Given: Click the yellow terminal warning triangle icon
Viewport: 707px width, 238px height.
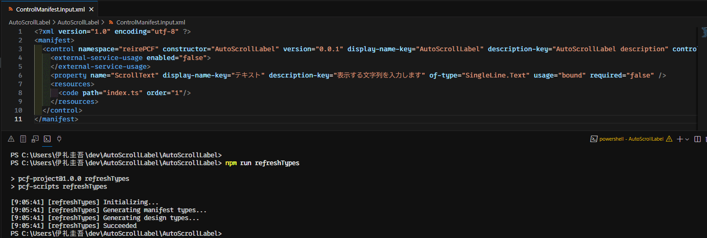Looking at the screenshot, I should pyautogui.click(x=669, y=139).
